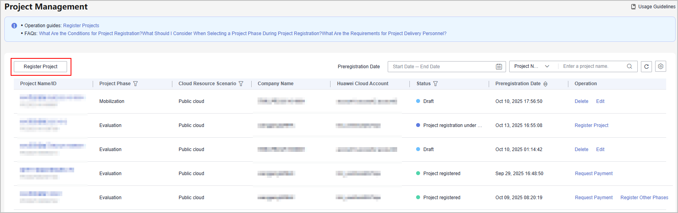Refresh the project list
Image resolution: width=678 pixels, height=213 pixels.
(x=646, y=67)
